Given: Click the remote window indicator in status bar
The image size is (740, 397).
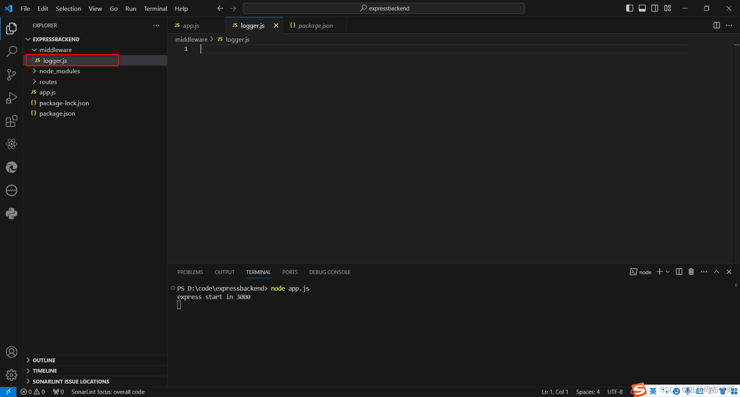Looking at the screenshot, I should pyautogui.click(x=8, y=392).
